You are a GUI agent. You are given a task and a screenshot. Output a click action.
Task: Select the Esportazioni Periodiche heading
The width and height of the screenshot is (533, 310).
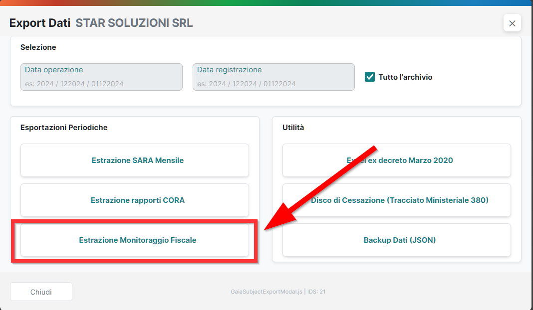pyautogui.click(x=64, y=127)
